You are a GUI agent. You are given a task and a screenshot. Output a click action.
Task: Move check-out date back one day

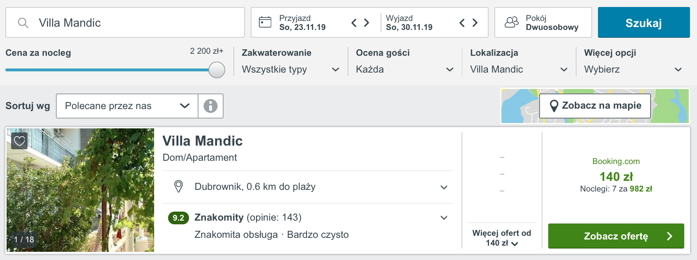(x=462, y=23)
